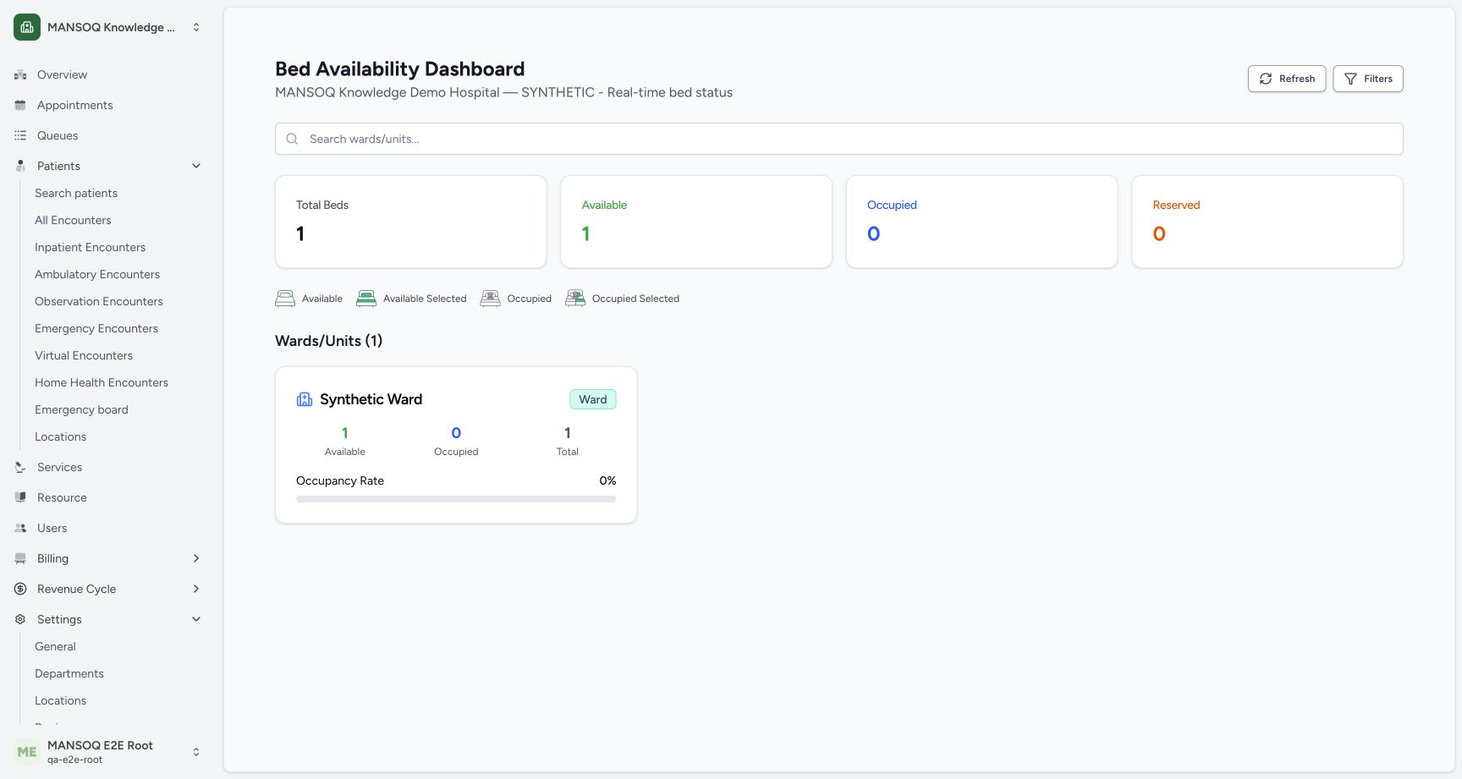
Task: Open the Filters panel
Action: coord(1368,79)
